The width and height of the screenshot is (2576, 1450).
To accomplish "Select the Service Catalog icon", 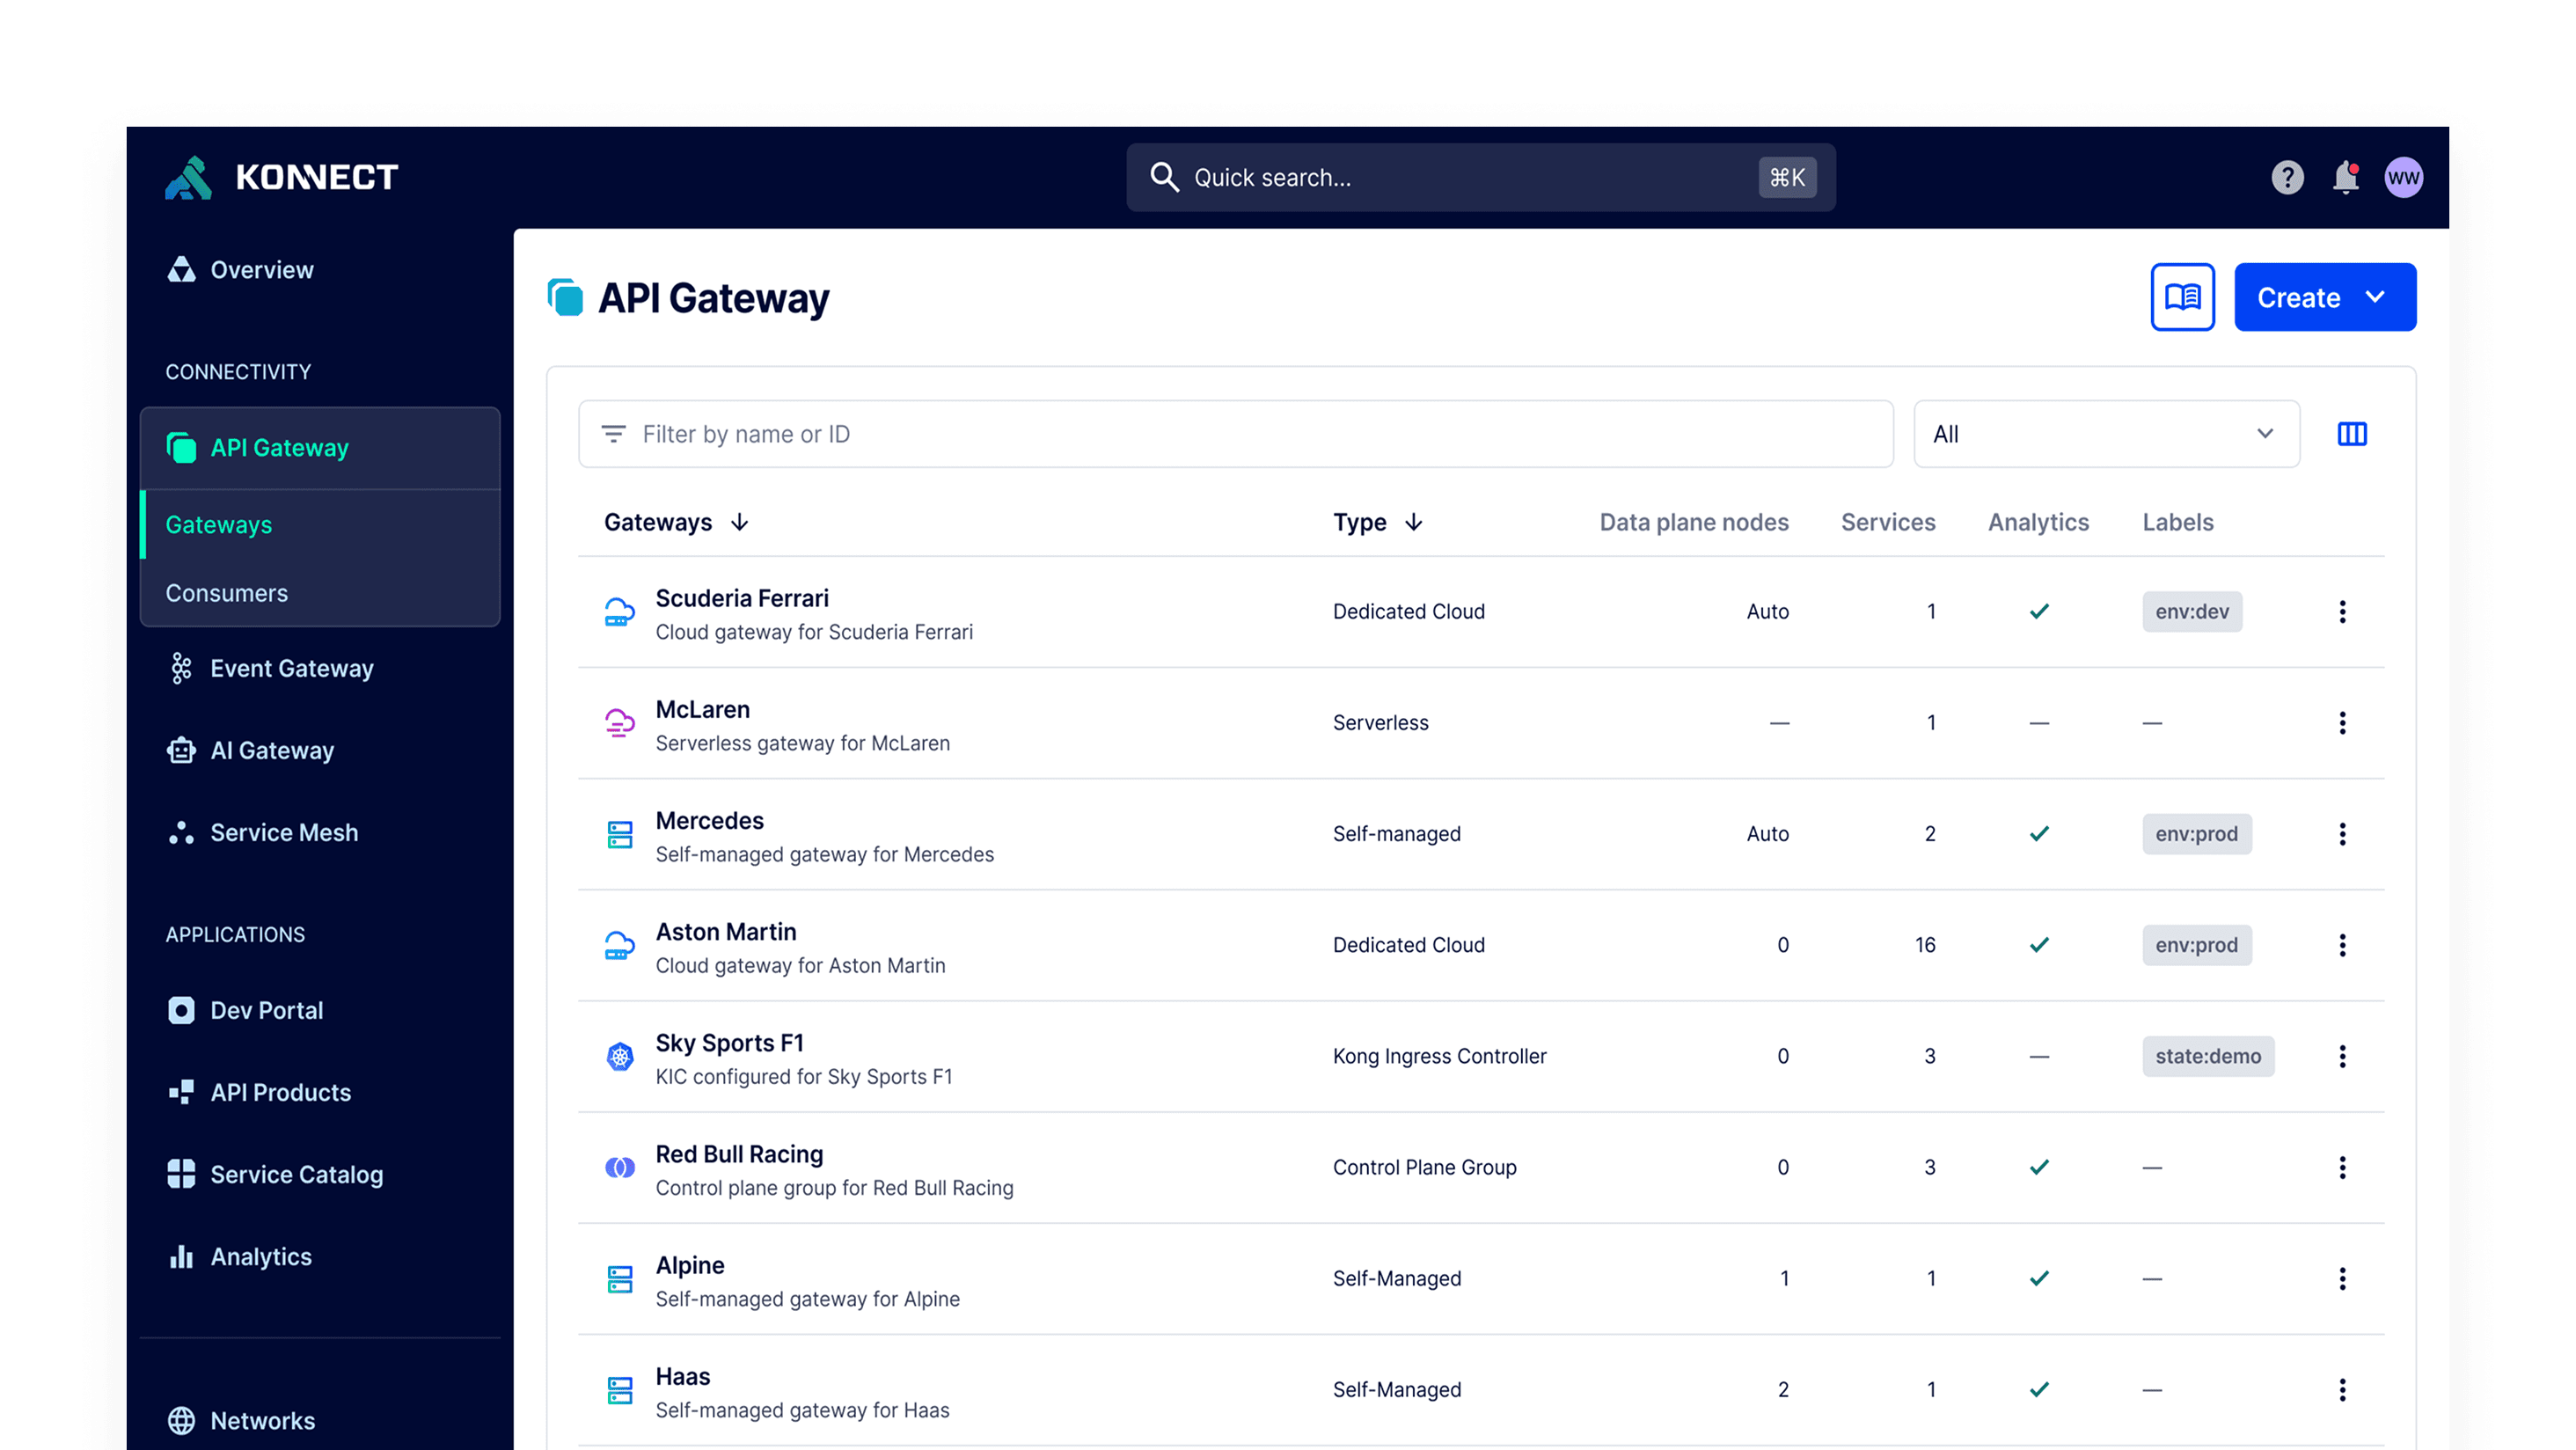I will point(181,1173).
